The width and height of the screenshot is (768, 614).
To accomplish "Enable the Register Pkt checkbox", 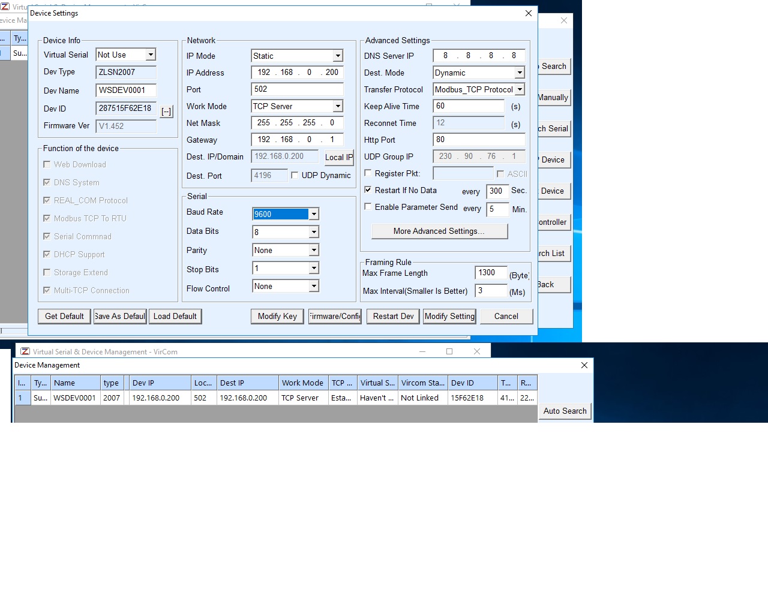I will pyautogui.click(x=368, y=173).
